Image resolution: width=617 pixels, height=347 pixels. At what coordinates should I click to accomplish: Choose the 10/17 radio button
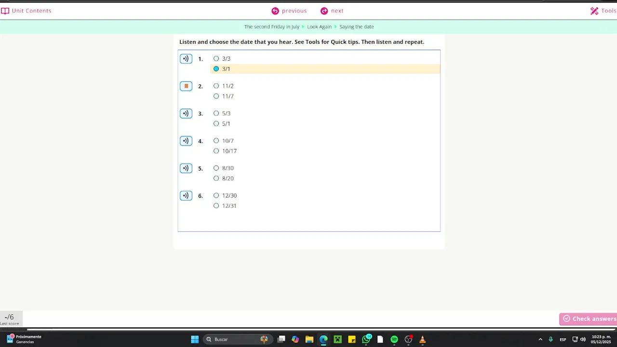pyautogui.click(x=216, y=151)
